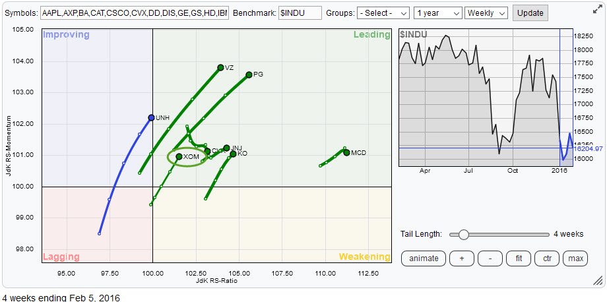This screenshot has width=607, height=302.
Task: Click the Leading quadrant label
Action: [371, 35]
